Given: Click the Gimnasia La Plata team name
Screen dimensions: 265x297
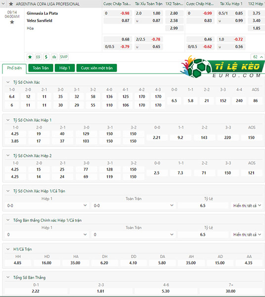Looking at the screenshot, I should tap(42, 13).
